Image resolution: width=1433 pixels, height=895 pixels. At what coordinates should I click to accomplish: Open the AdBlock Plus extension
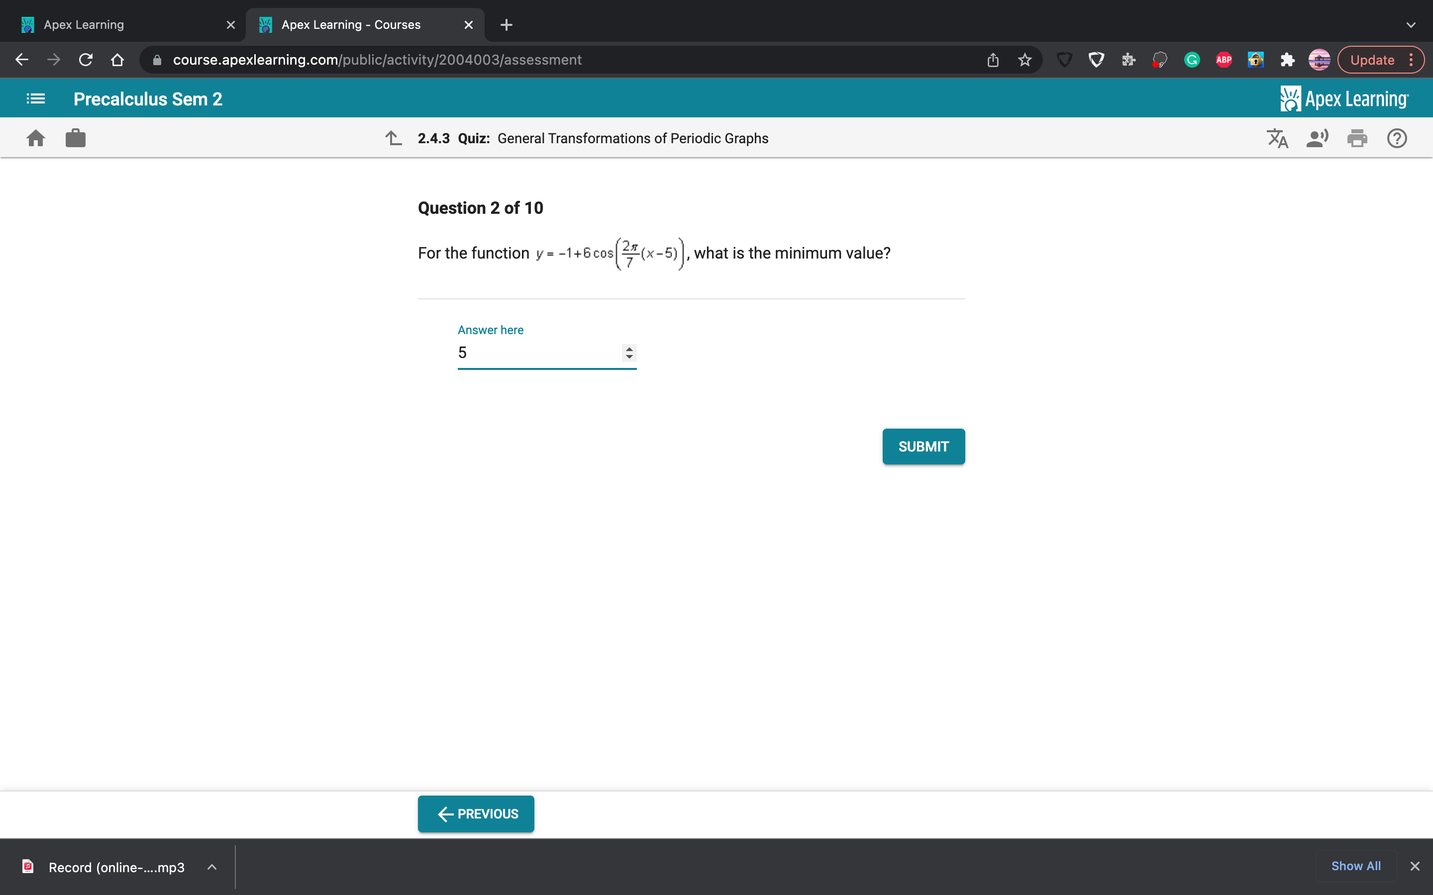(x=1224, y=60)
